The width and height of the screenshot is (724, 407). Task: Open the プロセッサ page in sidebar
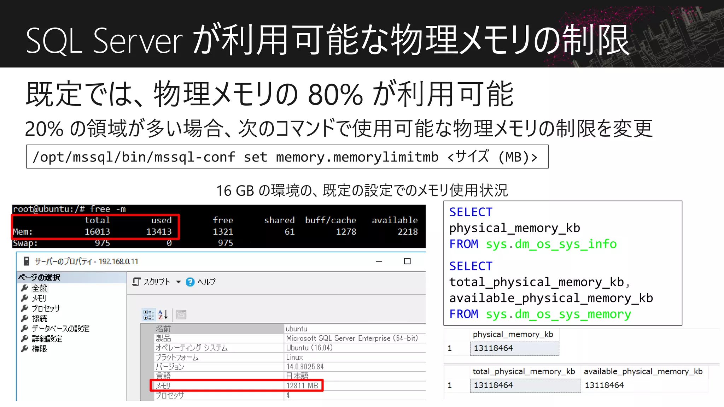46,308
